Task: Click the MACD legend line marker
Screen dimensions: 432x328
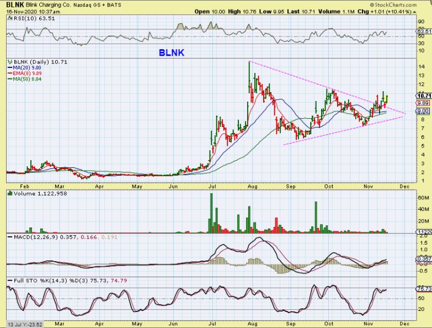Action: pos(10,237)
